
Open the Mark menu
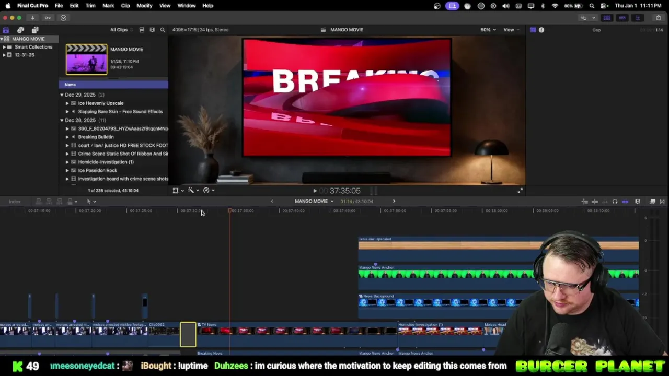pyautogui.click(x=108, y=6)
